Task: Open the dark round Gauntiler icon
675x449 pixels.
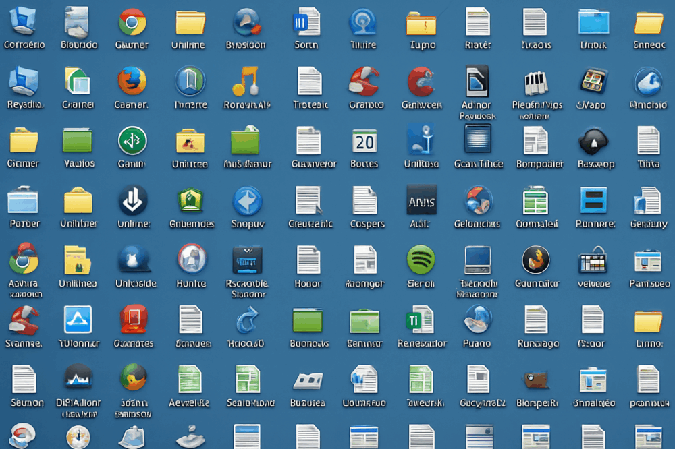Action: coord(535,260)
